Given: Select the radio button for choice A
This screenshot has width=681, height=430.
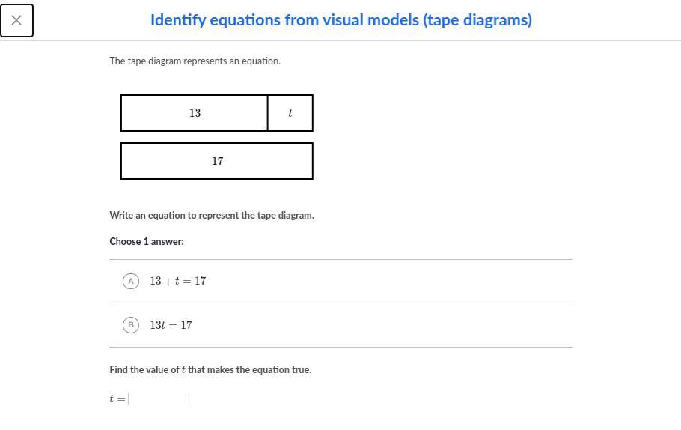Looking at the screenshot, I should pos(131,281).
